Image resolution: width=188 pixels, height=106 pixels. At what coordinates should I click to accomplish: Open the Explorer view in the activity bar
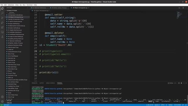coord(2,9)
